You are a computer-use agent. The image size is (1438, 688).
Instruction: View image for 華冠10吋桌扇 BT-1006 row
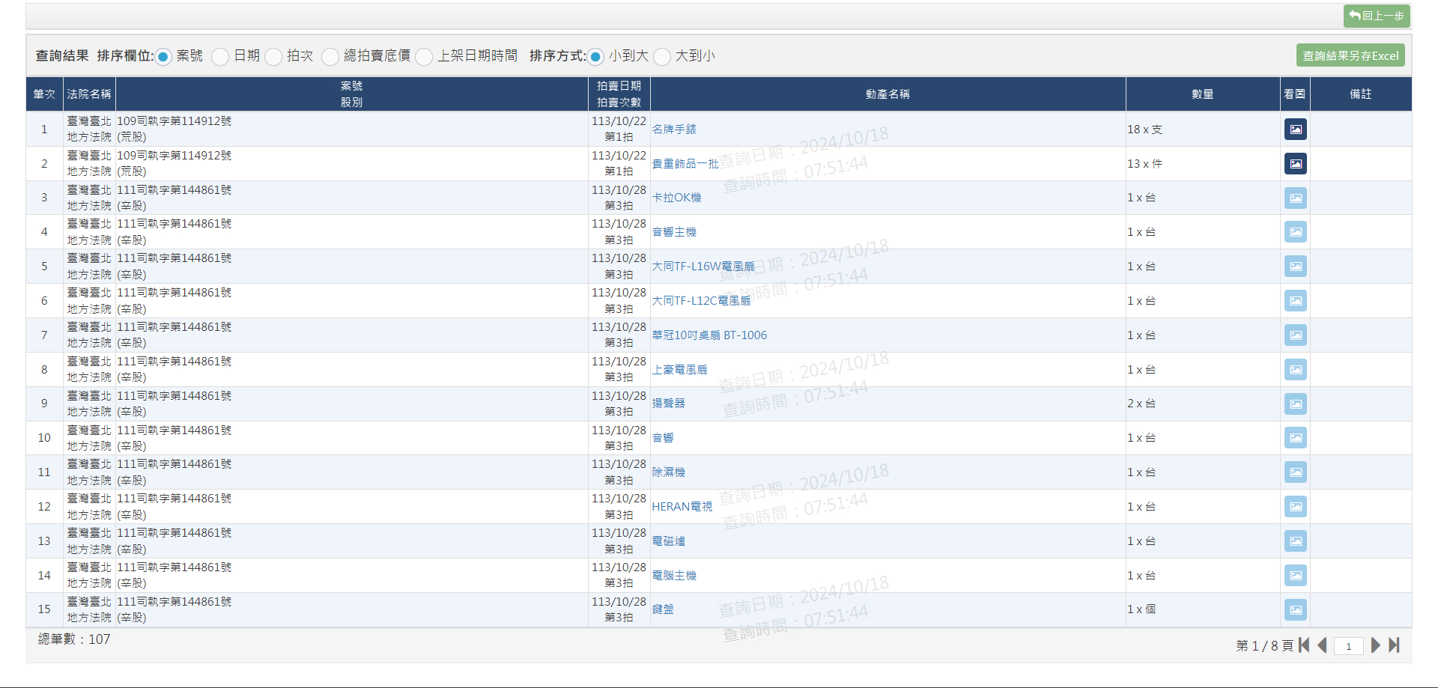pyautogui.click(x=1295, y=335)
